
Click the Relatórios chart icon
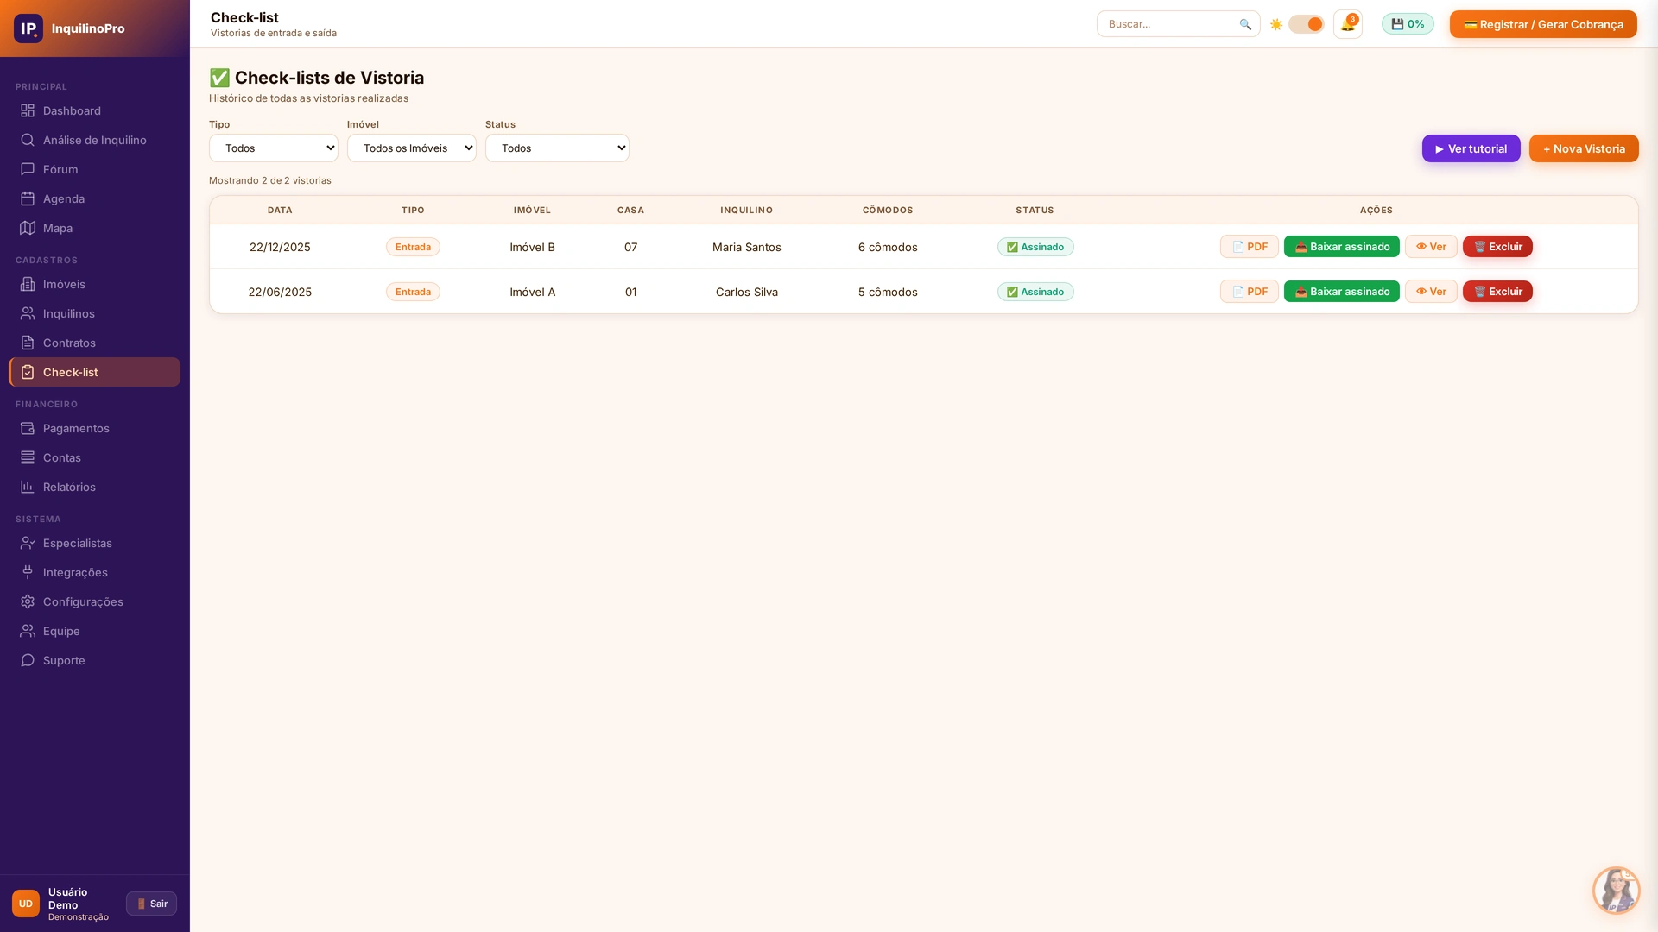pos(28,487)
